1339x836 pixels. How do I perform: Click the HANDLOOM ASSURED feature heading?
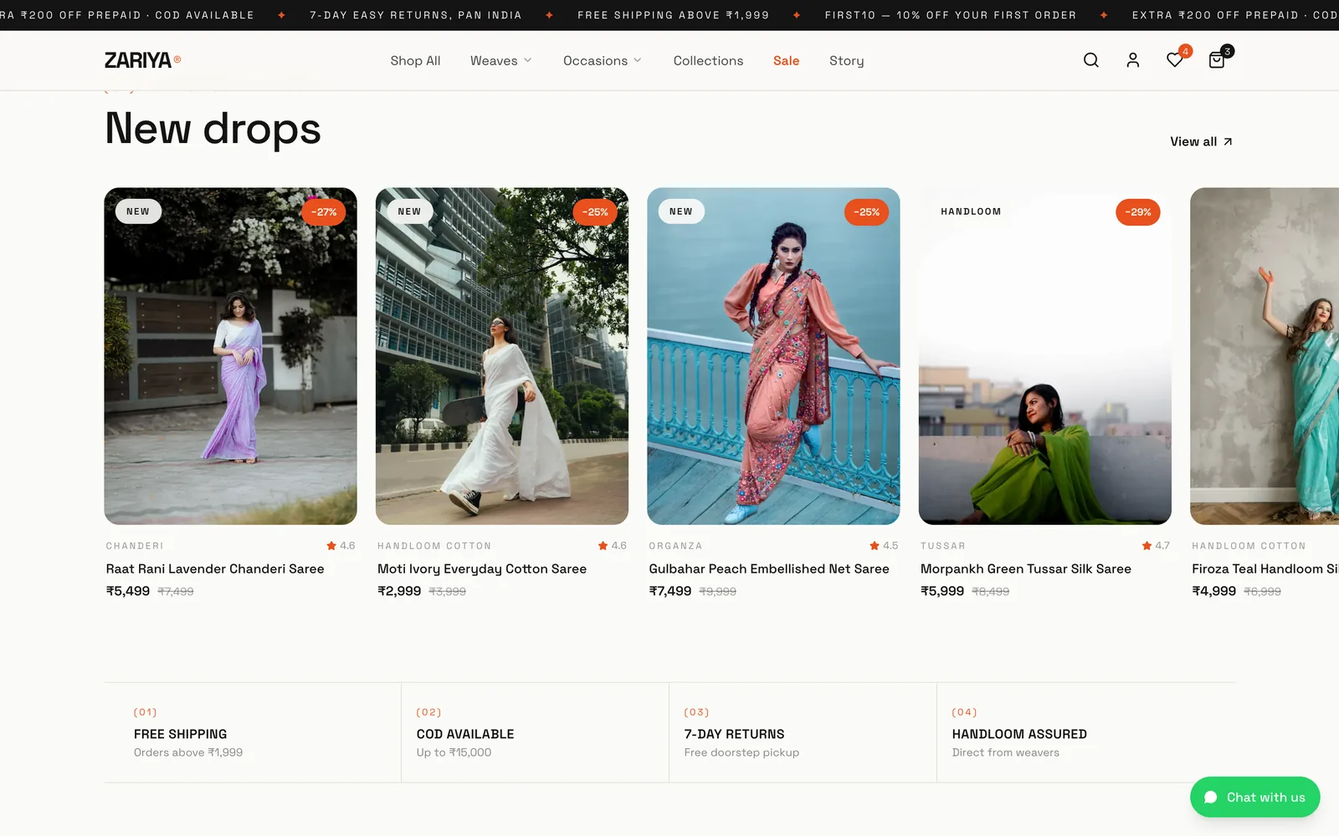1019,734
